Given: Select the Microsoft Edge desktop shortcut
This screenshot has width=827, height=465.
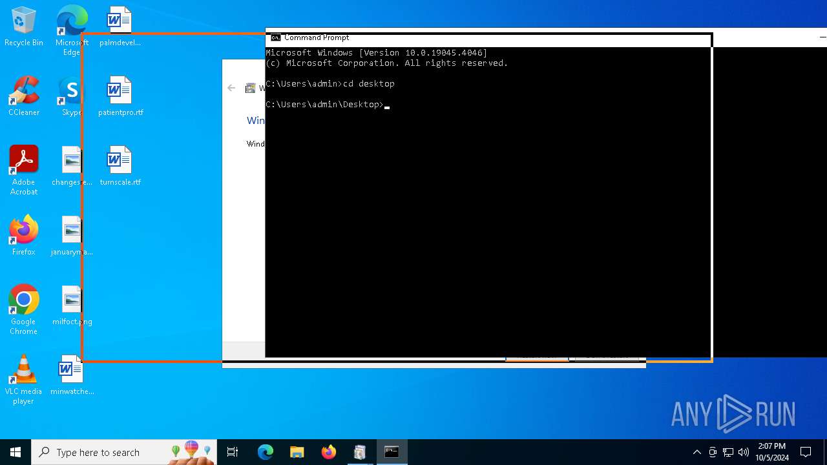Looking at the screenshot, I should tap(72, 30).
